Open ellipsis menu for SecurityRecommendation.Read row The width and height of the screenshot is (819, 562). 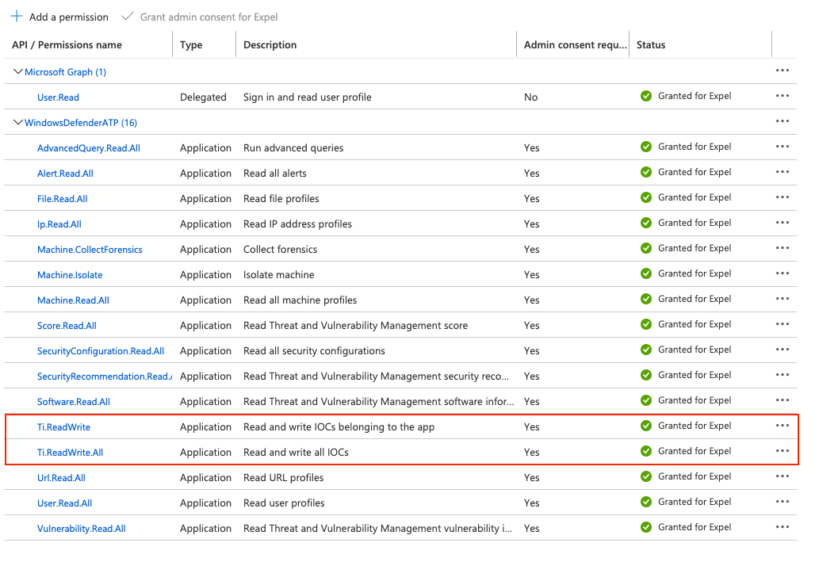pyautogui.click(x=782, y=375)
